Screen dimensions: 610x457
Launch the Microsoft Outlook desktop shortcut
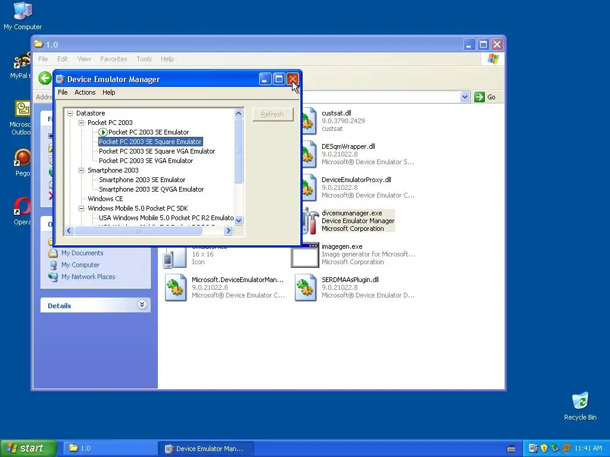coord(21,117)
